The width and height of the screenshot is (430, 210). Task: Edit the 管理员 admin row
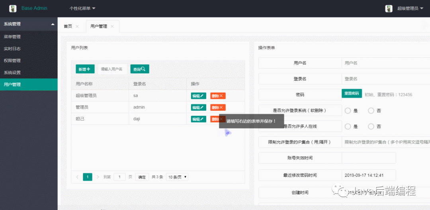(199, 107)
